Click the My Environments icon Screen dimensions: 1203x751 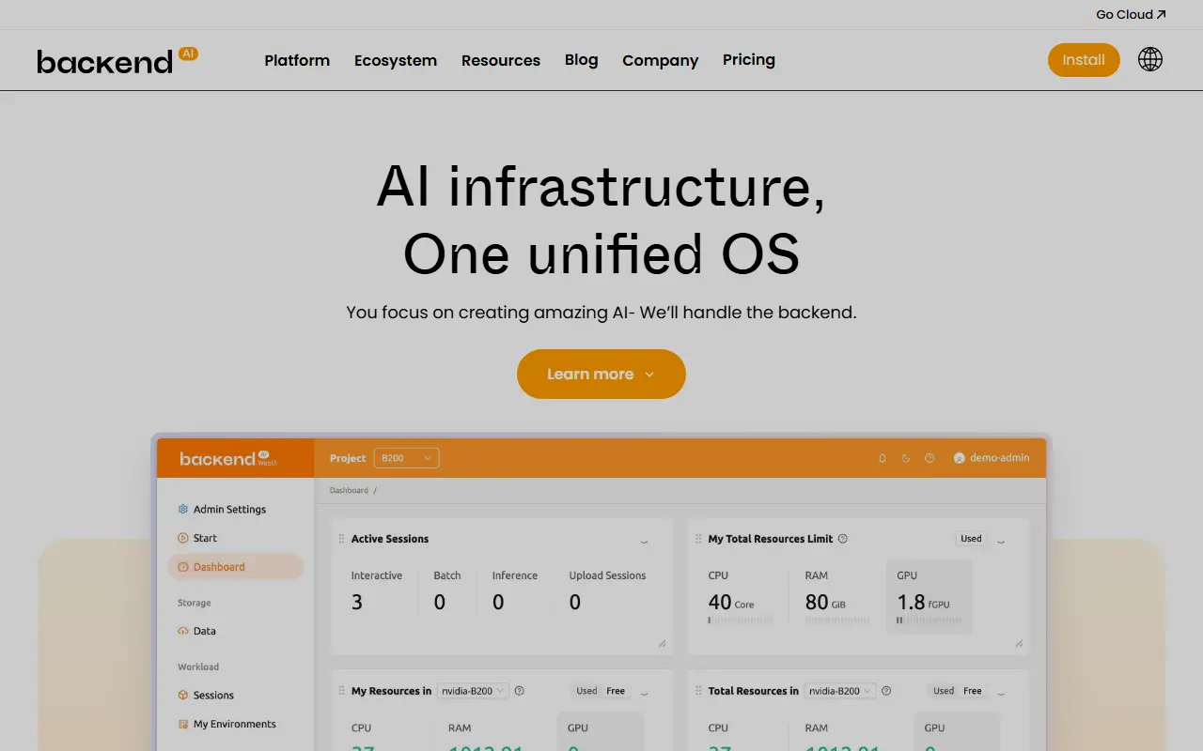tap(183, 724)
